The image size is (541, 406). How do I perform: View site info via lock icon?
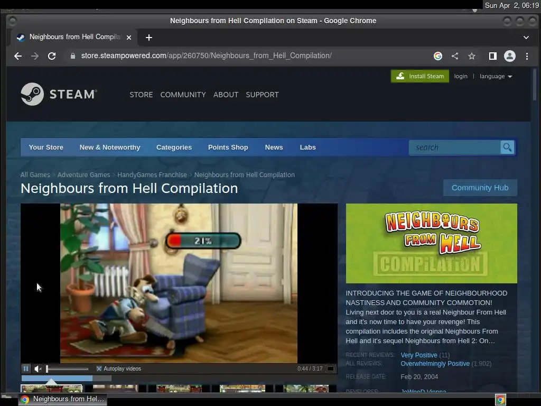point(73,56)
